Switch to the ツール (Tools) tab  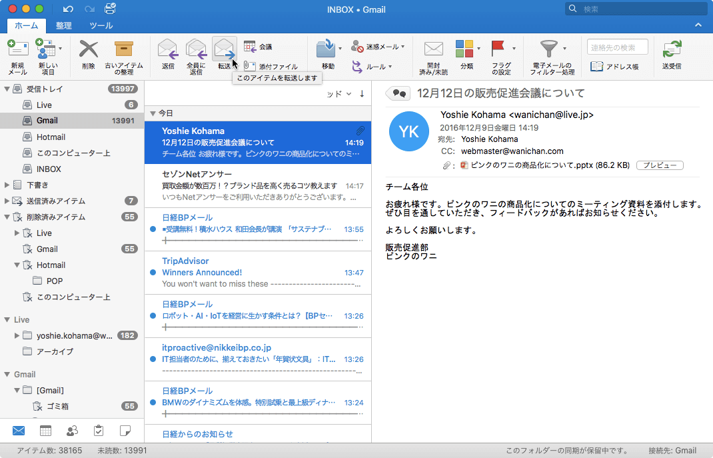tap(101, 25)
